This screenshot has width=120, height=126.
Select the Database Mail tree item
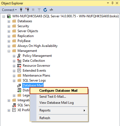point(33,85)
